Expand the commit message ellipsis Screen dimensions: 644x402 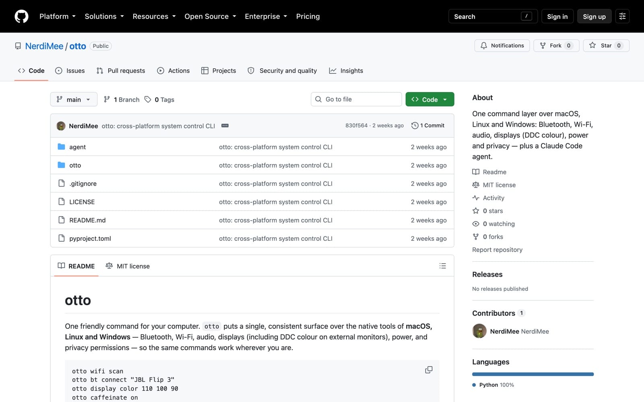225,126
